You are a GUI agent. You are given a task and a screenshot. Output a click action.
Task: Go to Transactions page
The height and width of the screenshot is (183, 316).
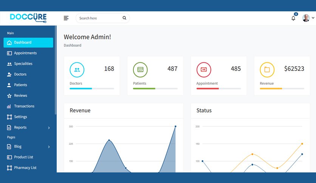[28, 106]
